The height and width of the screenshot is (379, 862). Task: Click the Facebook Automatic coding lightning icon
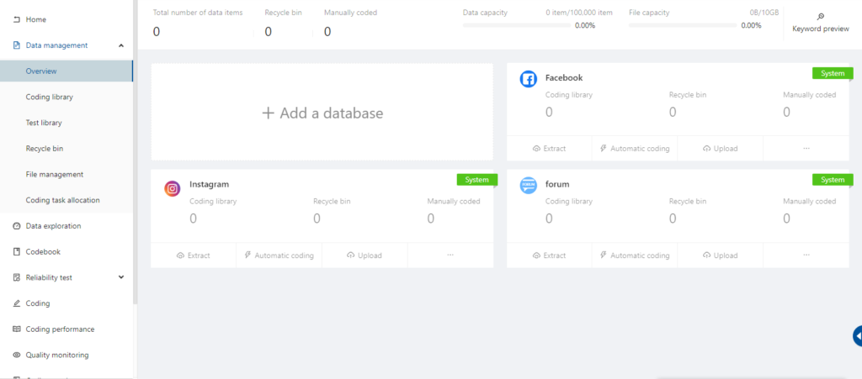(x=603, y=148)
